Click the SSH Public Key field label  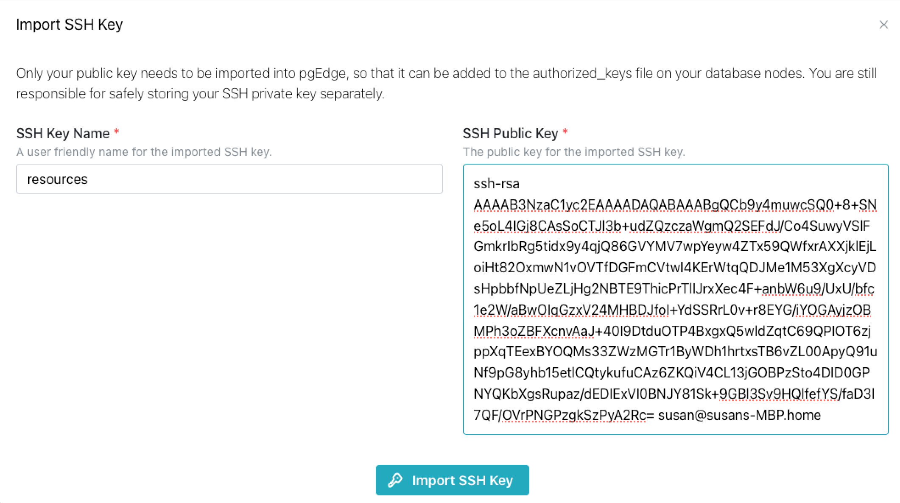click(511, 133)
